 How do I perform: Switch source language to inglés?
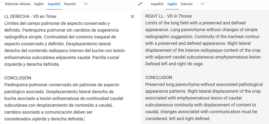[39, 4]
